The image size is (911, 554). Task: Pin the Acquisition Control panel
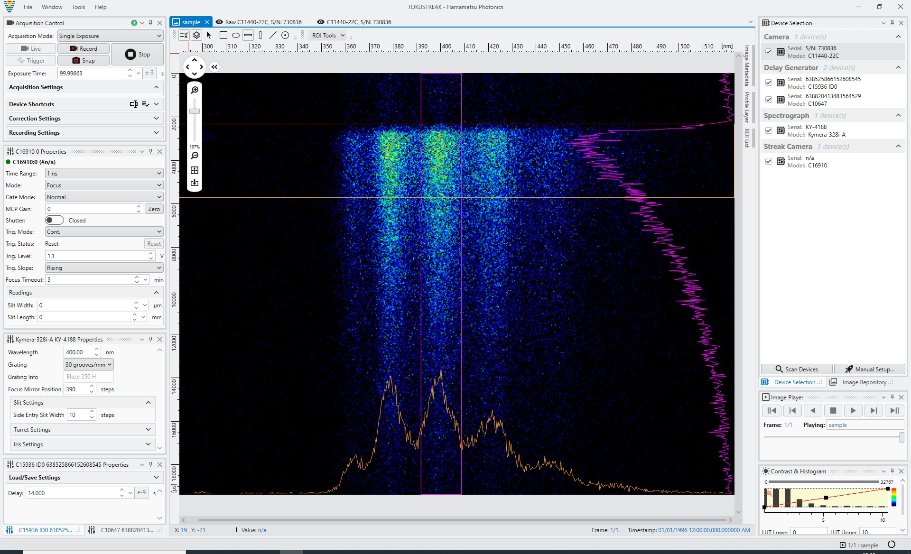[151, 23]
